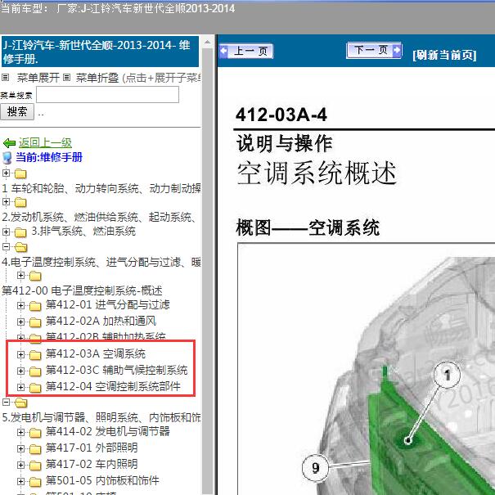Click 菜单展开 expand-all option
The width and height of the screenshot is (495, 495).
[38, 78]
